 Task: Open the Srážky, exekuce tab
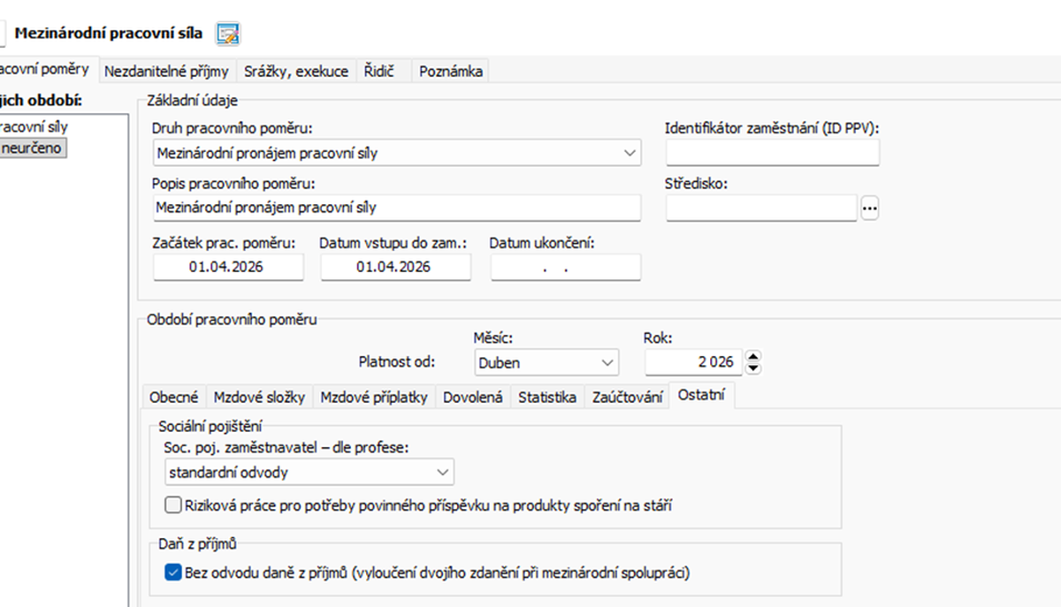tap(296, 72)
